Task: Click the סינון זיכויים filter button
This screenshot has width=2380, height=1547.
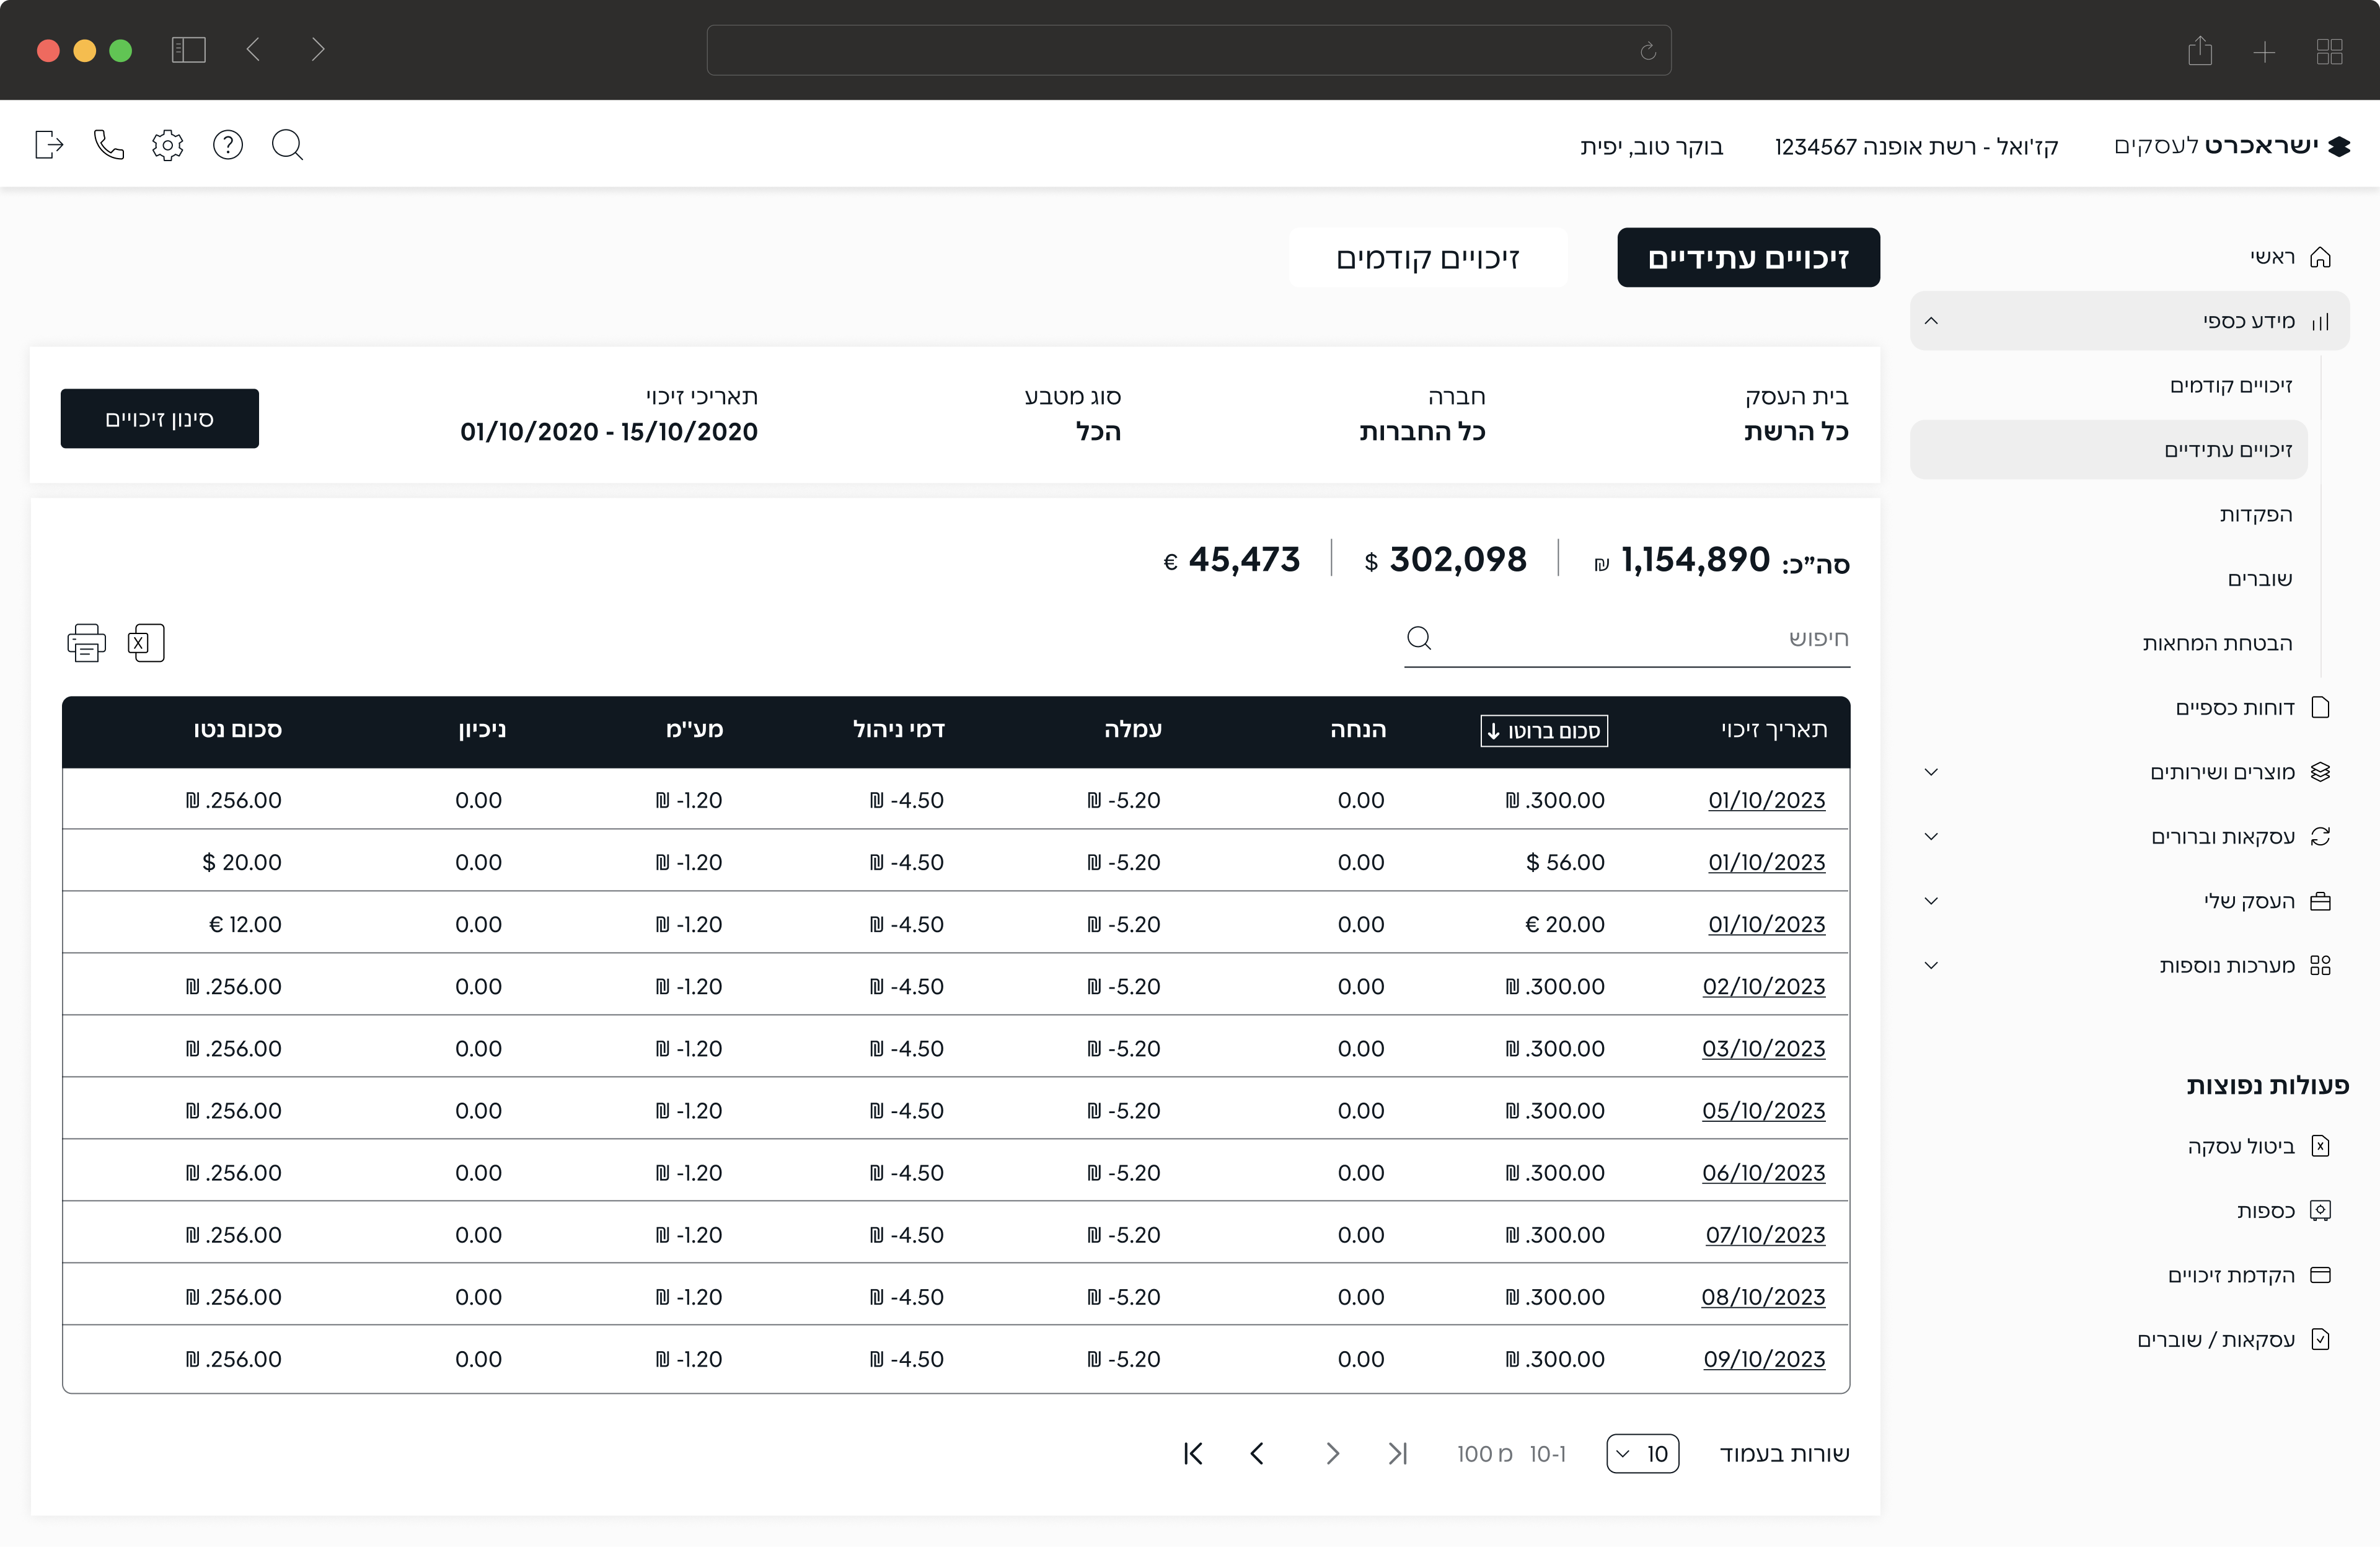Action: pos(160,419)
